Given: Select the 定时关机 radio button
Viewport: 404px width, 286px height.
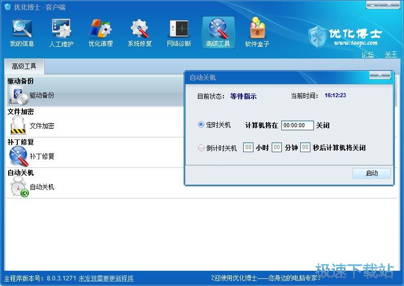Looking at the screenshot, I should coord(201,125).
